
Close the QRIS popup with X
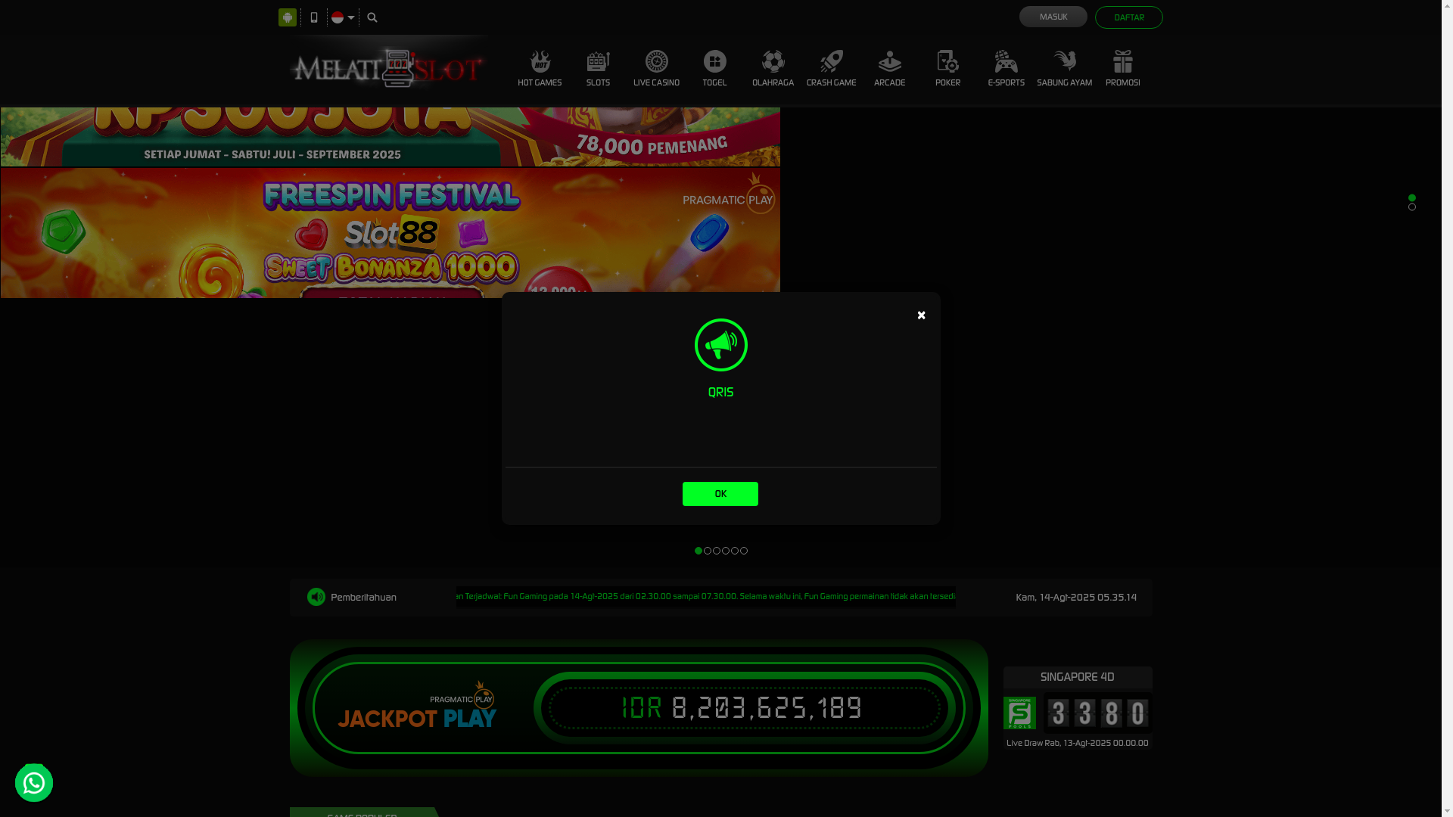[921, 315]
